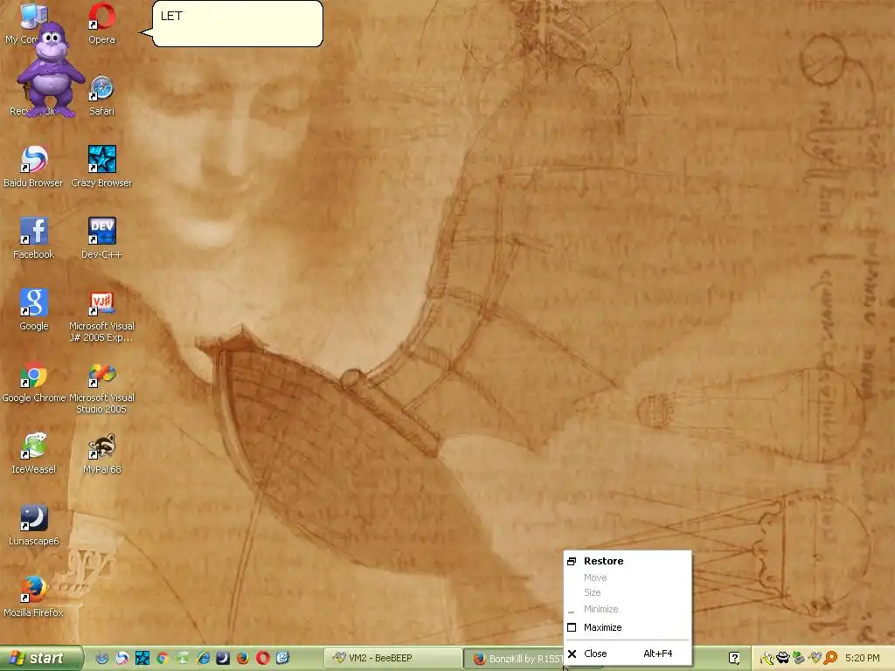The width and height of the screenshot is (895, 671).
Task: Launch Safari from the quick launch bar
Action: point(101,658)
